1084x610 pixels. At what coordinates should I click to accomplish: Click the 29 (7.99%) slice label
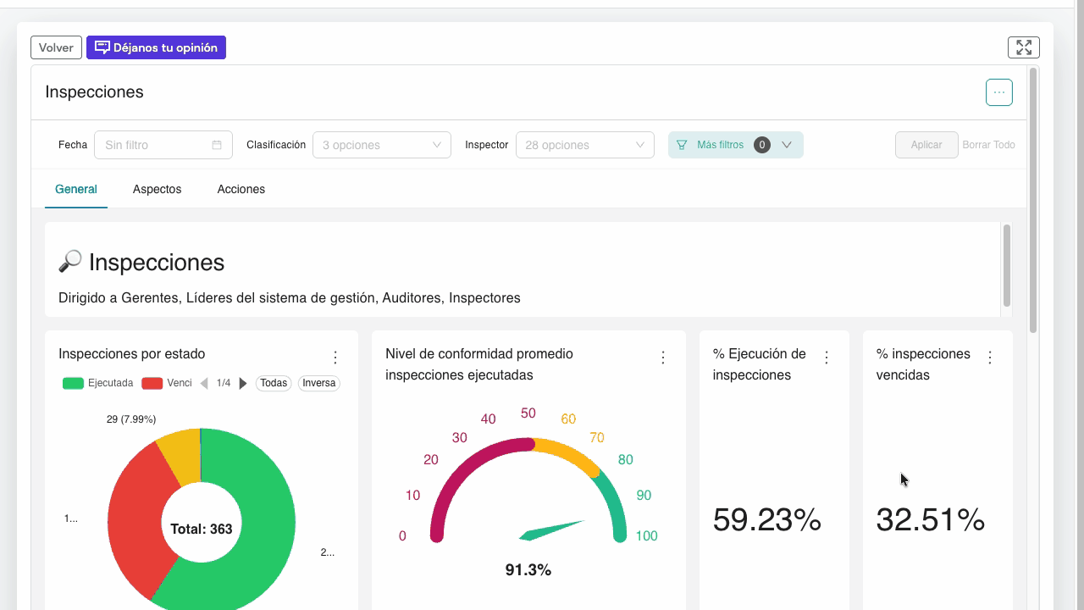pos(131,419)
